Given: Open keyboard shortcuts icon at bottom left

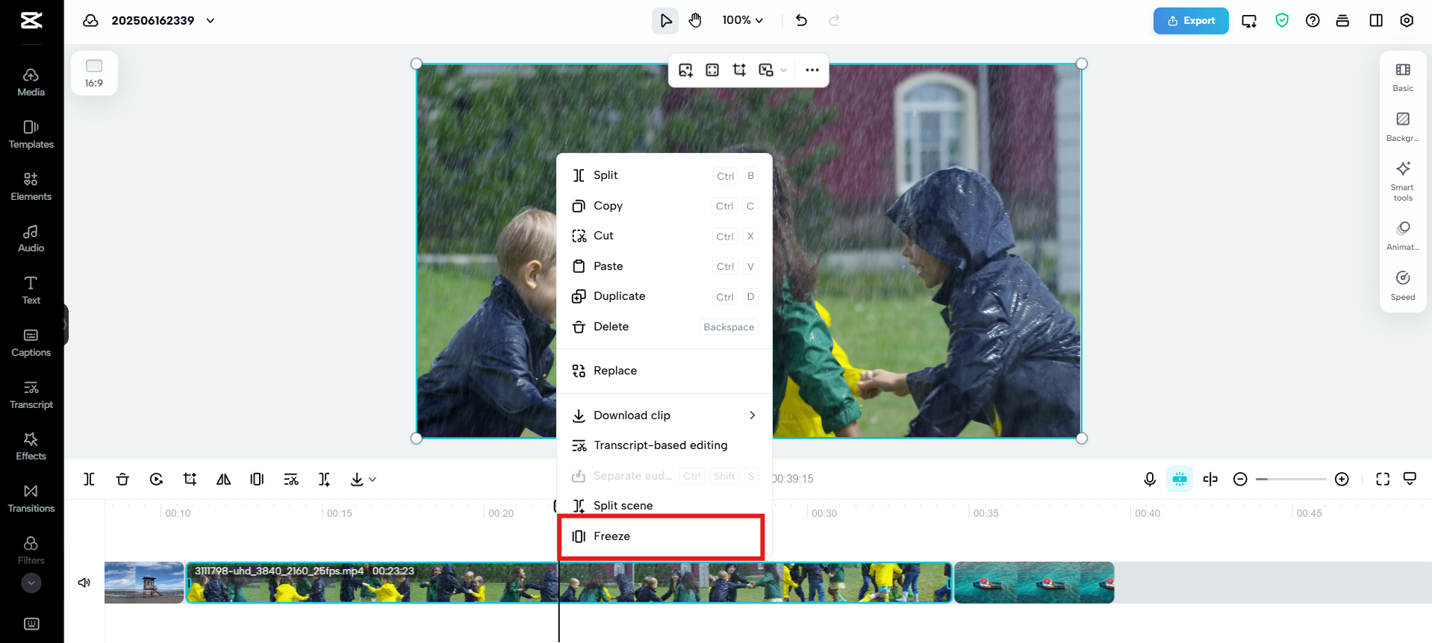Looking at the screenshot, I should pos(31,624).
